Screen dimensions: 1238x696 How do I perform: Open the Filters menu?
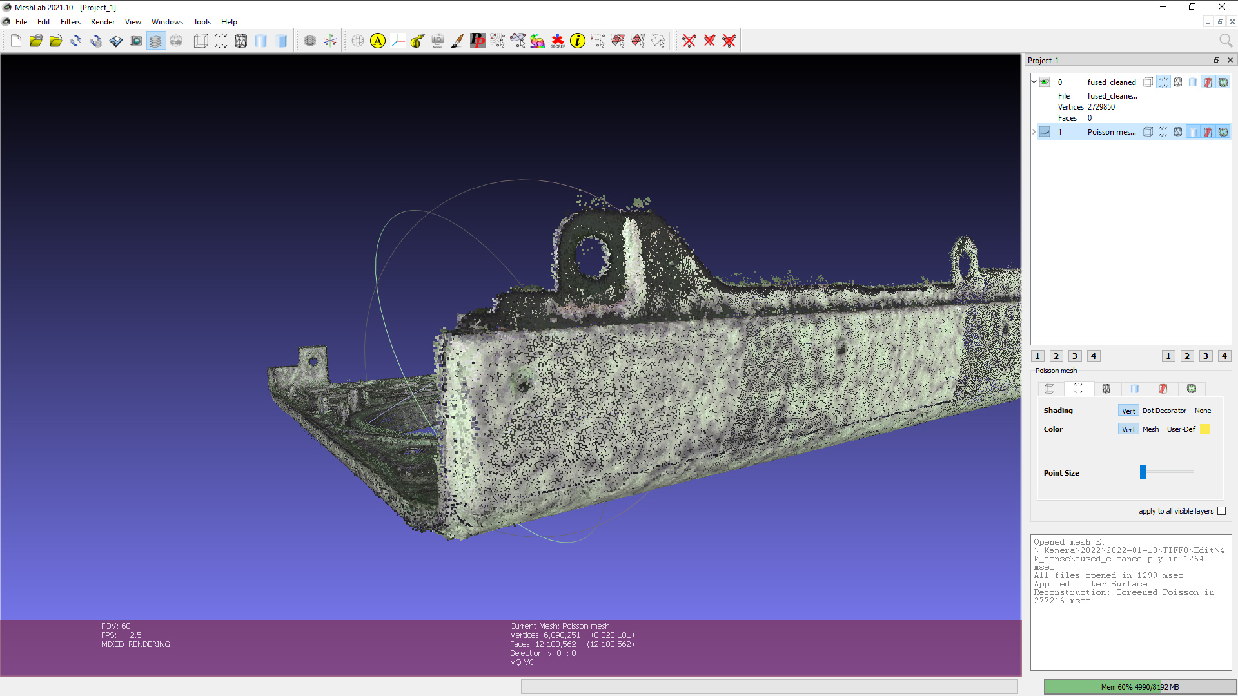point(70,22)
